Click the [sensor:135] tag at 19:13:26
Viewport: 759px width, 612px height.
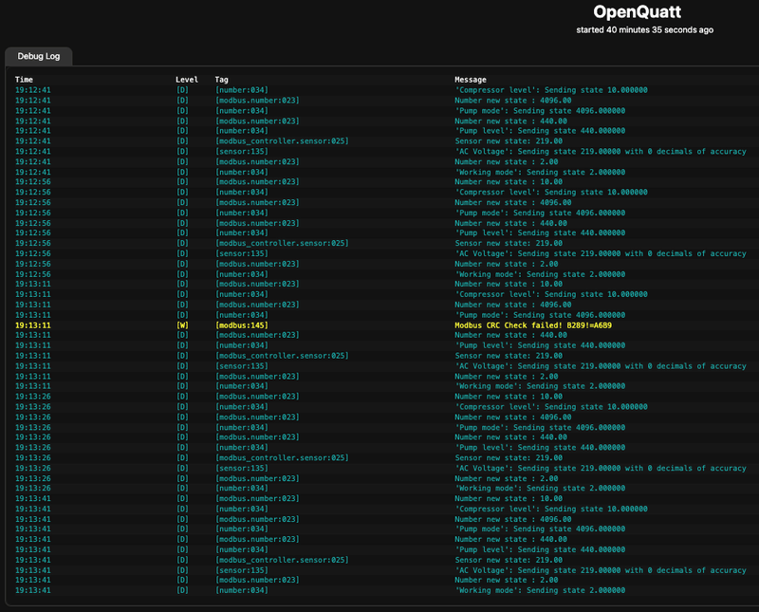(x=242, y=469)
